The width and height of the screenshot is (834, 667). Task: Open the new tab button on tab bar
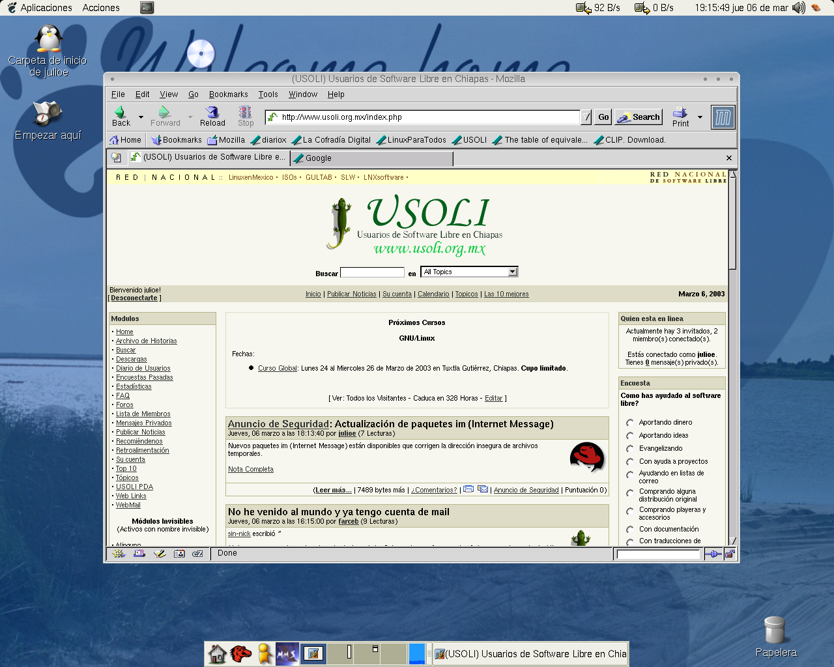tap(116, 158)
